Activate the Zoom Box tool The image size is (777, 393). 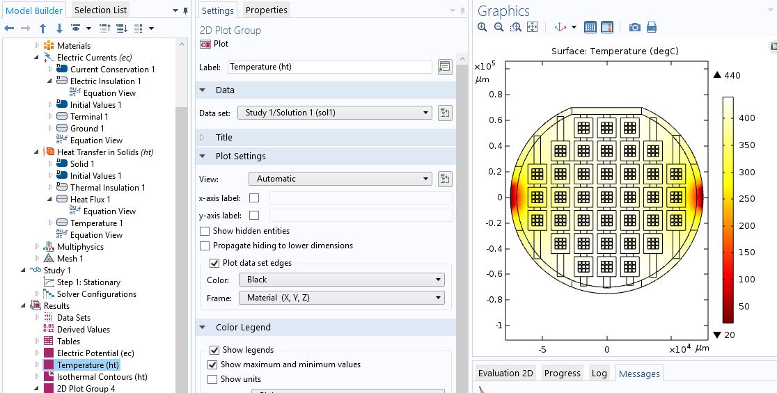pyautogui.click(x=515, y=27)
